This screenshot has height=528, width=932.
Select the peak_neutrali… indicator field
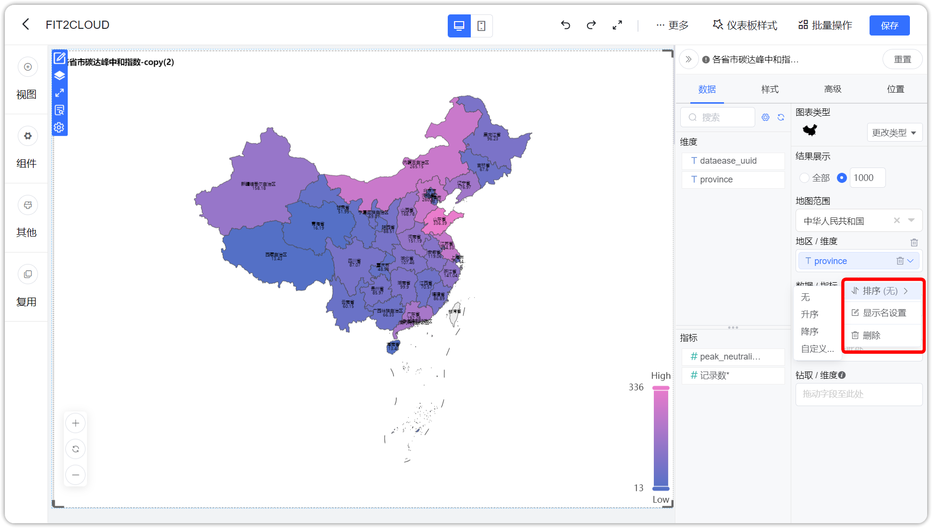coord(733,357)
